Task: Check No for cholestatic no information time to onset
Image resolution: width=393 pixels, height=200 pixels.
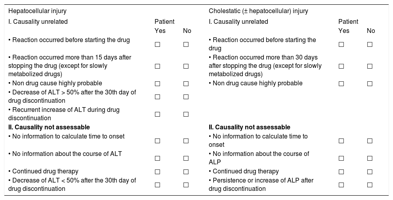Action: coord(370,140)
